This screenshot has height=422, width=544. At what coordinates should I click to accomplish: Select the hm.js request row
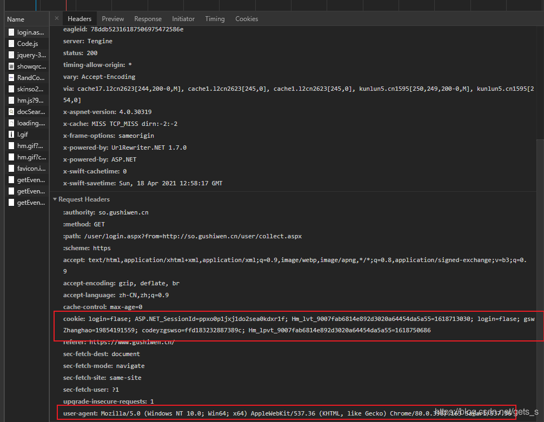tap(30, 101)
